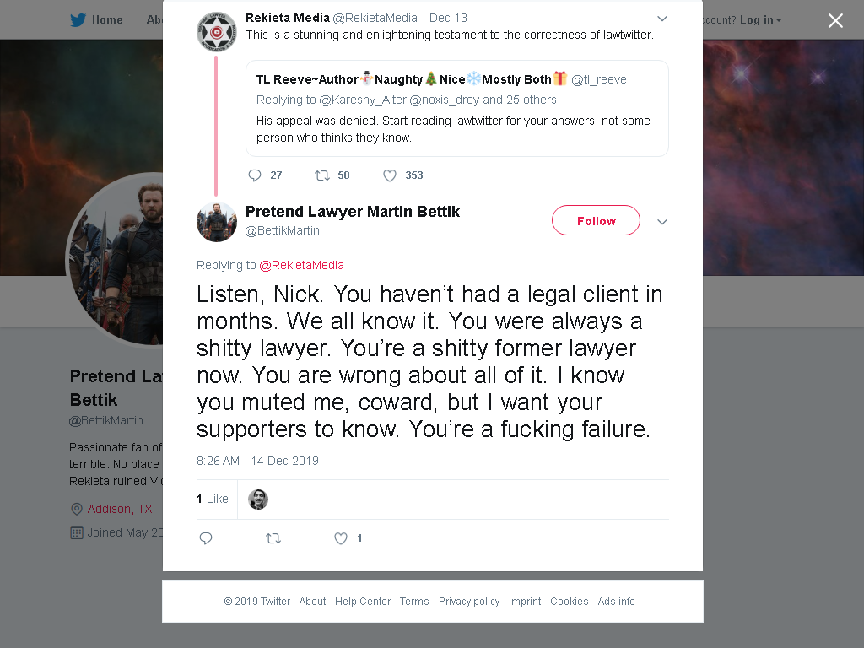
Task: Open the @RekietaMedia reply mention link
Action: [301, 265]
